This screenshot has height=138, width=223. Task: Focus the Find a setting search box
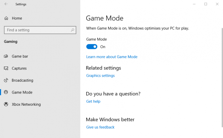37,30
